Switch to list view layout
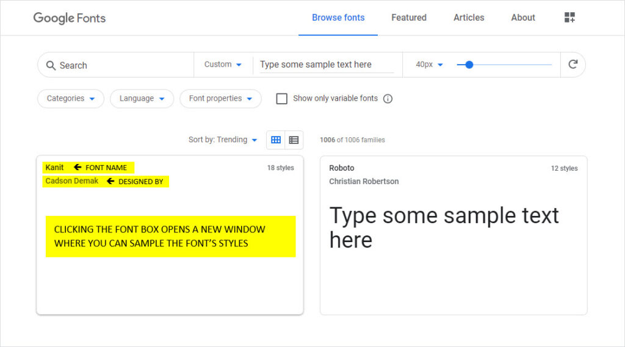625x347 pixels. [294, 140]
